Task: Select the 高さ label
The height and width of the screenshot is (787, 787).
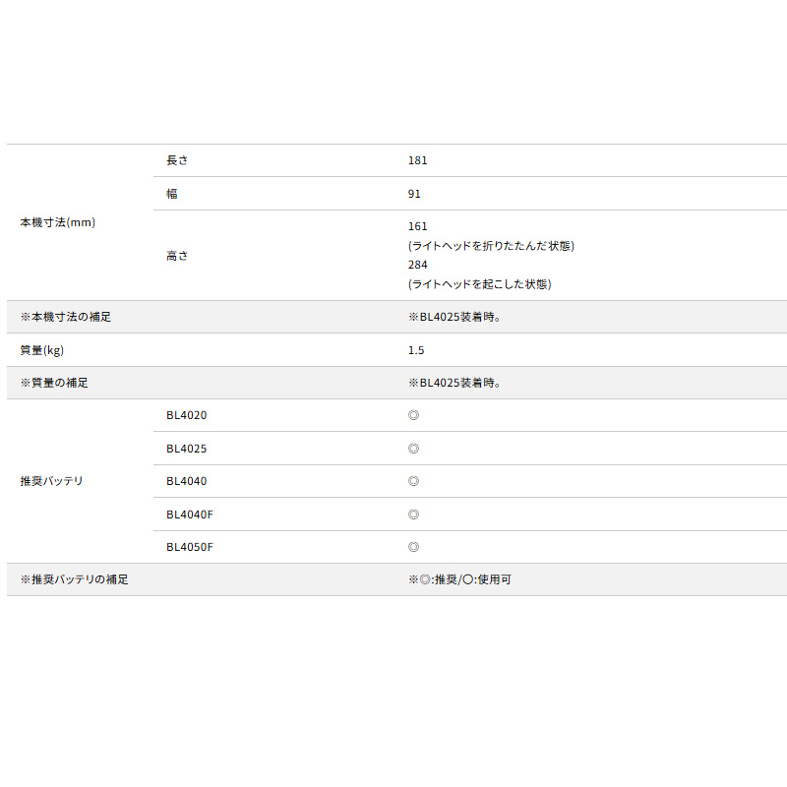Action: (x=177, y=256)
